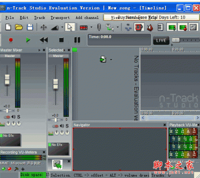Open the dropdown next to the import file icon

pos(111,59)
